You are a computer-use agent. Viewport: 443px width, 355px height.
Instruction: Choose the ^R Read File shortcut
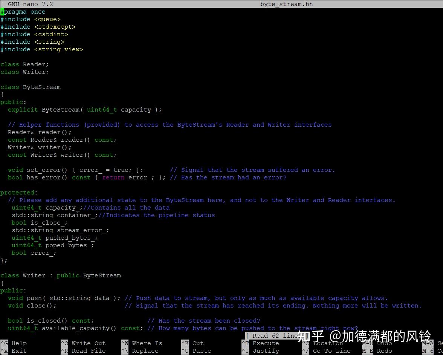pyautogui.click(x=83, y=351)
